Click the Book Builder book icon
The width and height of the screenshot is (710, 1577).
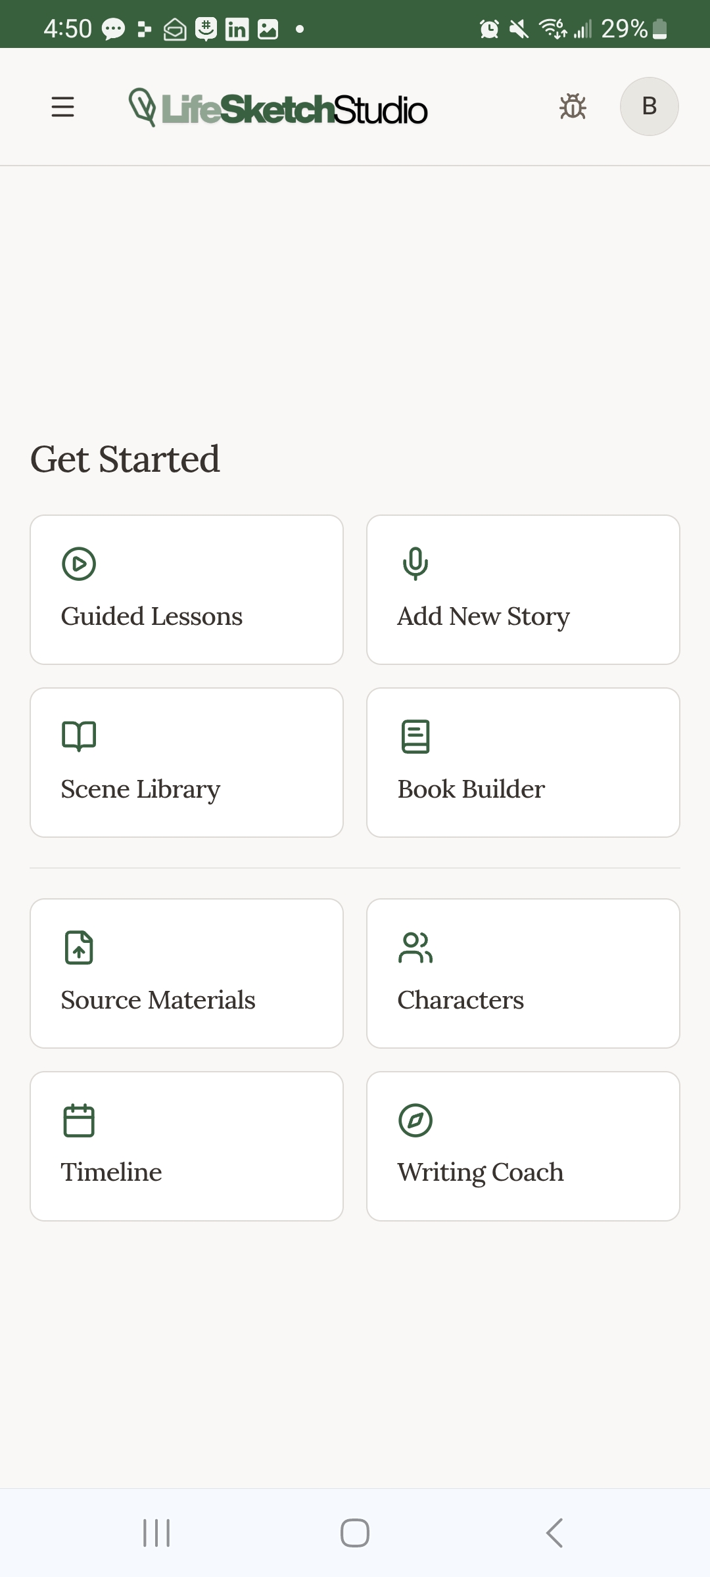[x=415, y=736]
